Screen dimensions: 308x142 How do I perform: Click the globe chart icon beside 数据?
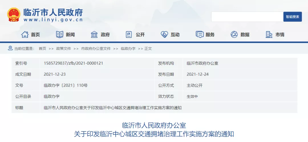(234, 34)
